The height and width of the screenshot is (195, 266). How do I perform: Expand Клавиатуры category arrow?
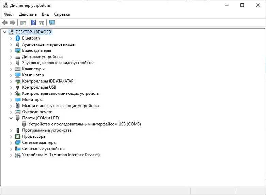click(x=11, y=69)
